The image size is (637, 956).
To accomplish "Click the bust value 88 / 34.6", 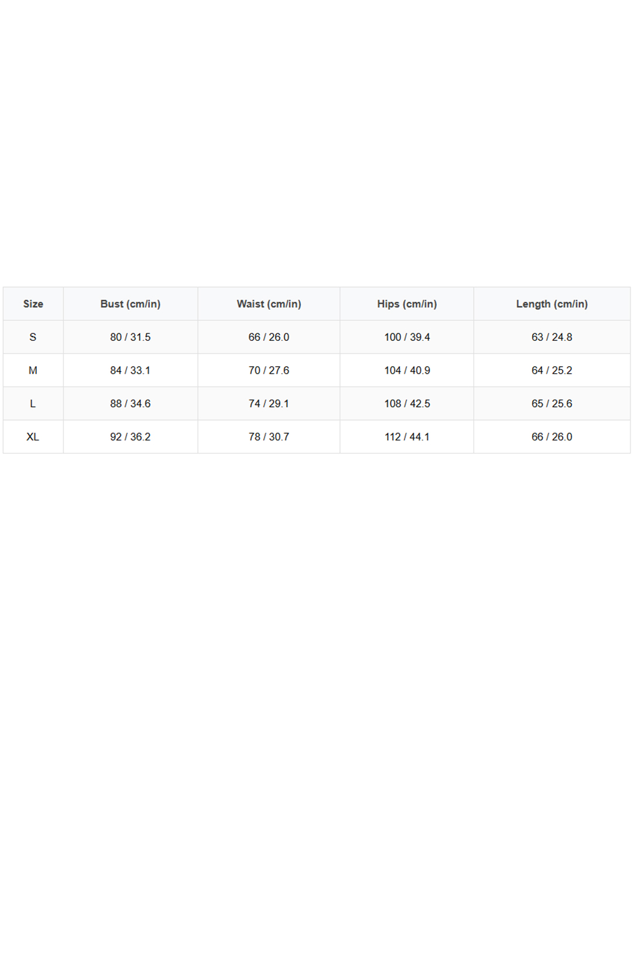I will tap(131, 404).
